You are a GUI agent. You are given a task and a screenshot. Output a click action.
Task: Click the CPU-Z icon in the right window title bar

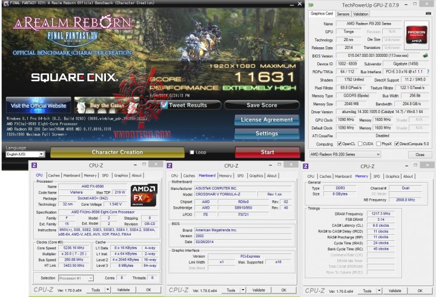click(x=306, y=166)
